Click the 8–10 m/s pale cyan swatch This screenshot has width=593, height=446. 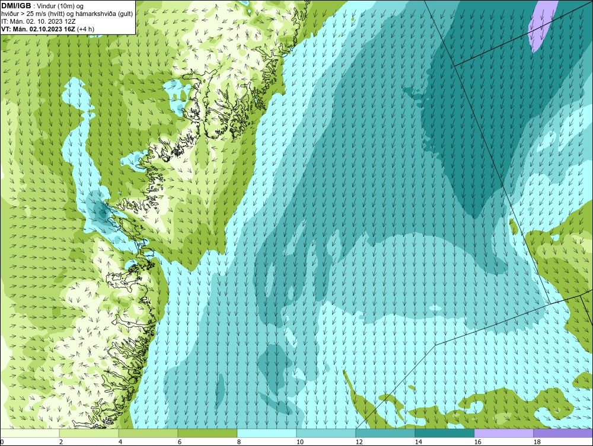coord(267,433)
